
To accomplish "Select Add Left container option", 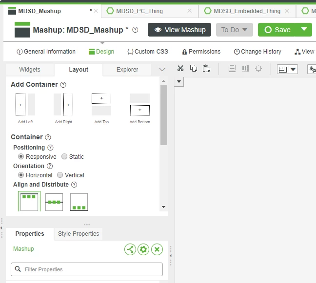I will 25,109.
